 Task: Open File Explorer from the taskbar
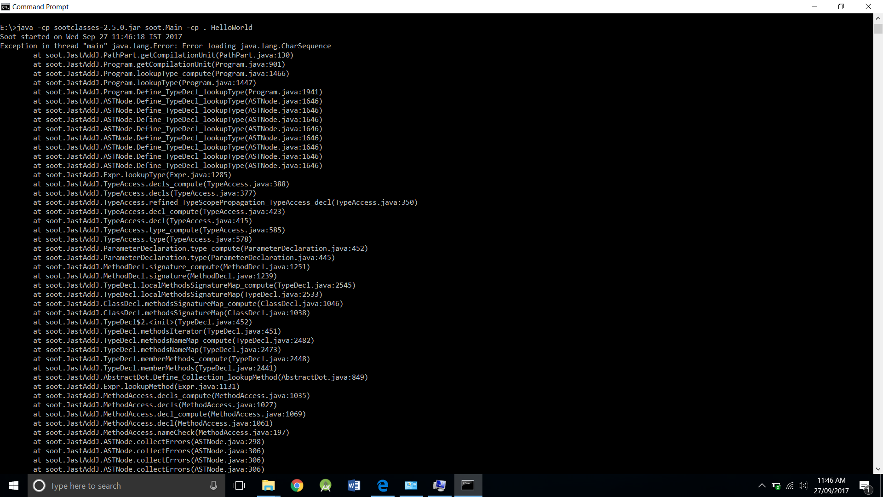click(x=268, y=485)
